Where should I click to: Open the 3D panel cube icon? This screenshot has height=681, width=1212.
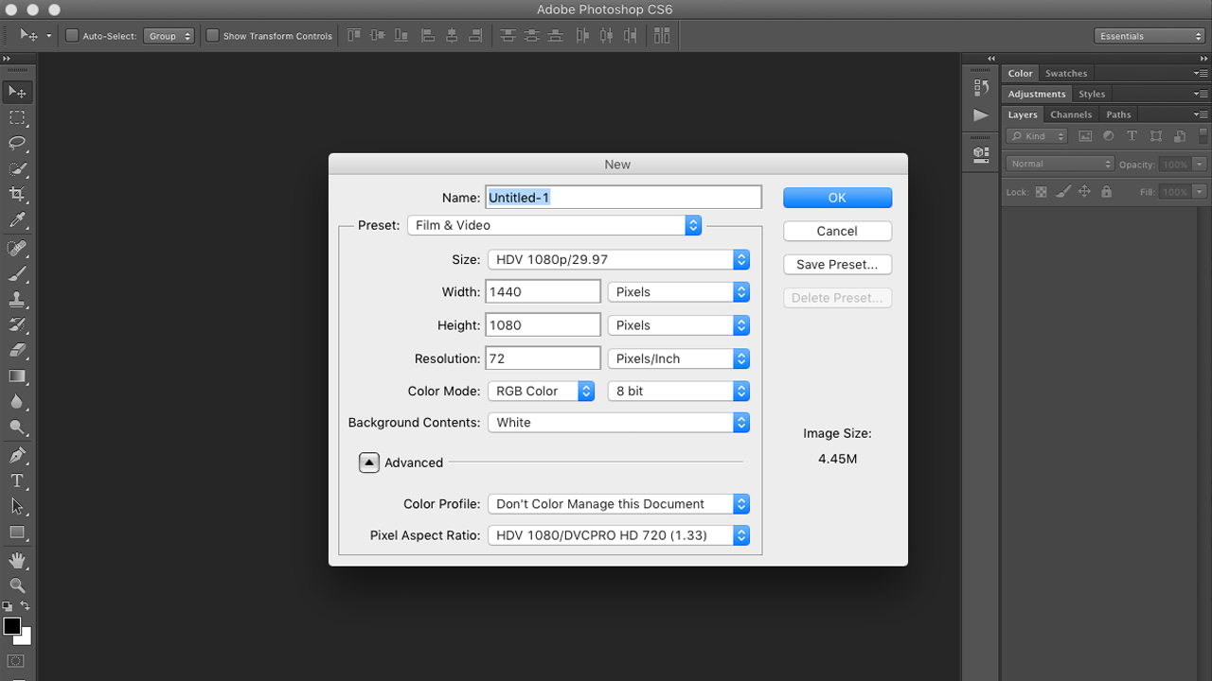tap(981, 153)
